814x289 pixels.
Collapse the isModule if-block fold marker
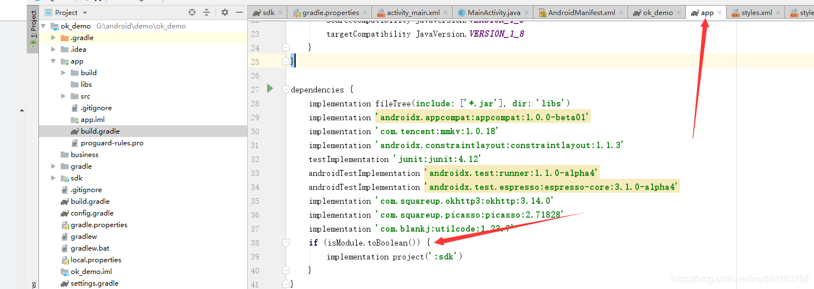pyautogui.click(x=286, y=243)
